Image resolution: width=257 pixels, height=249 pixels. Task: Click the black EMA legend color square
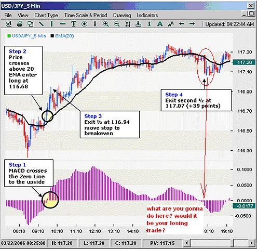(52, 36)
